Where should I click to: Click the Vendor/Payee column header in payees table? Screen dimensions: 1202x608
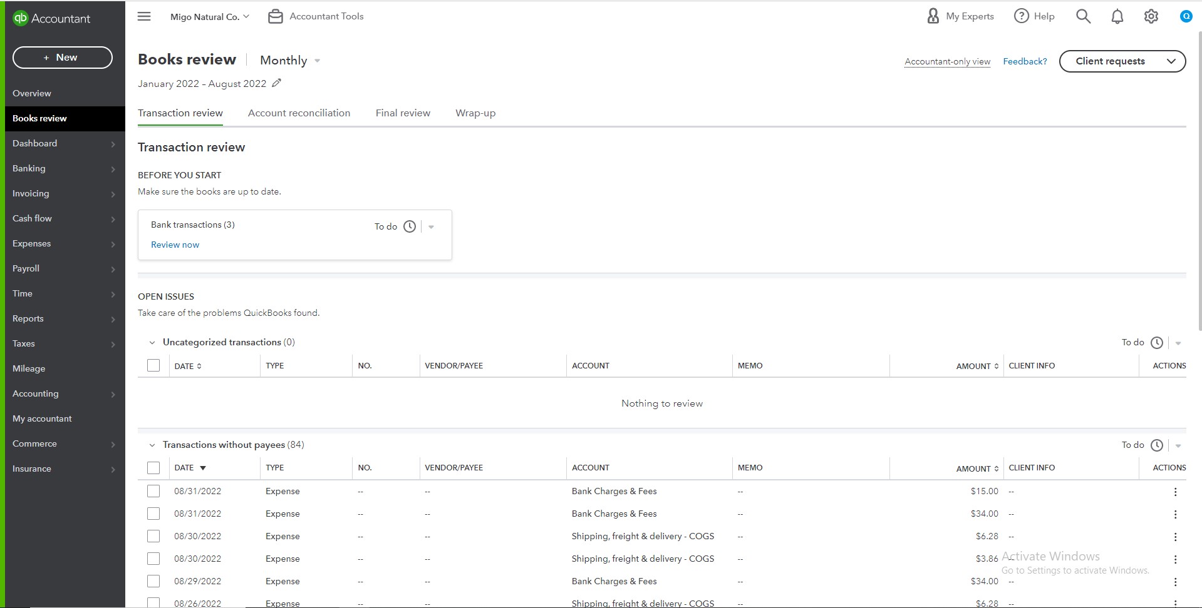click(x=453, y=468)
